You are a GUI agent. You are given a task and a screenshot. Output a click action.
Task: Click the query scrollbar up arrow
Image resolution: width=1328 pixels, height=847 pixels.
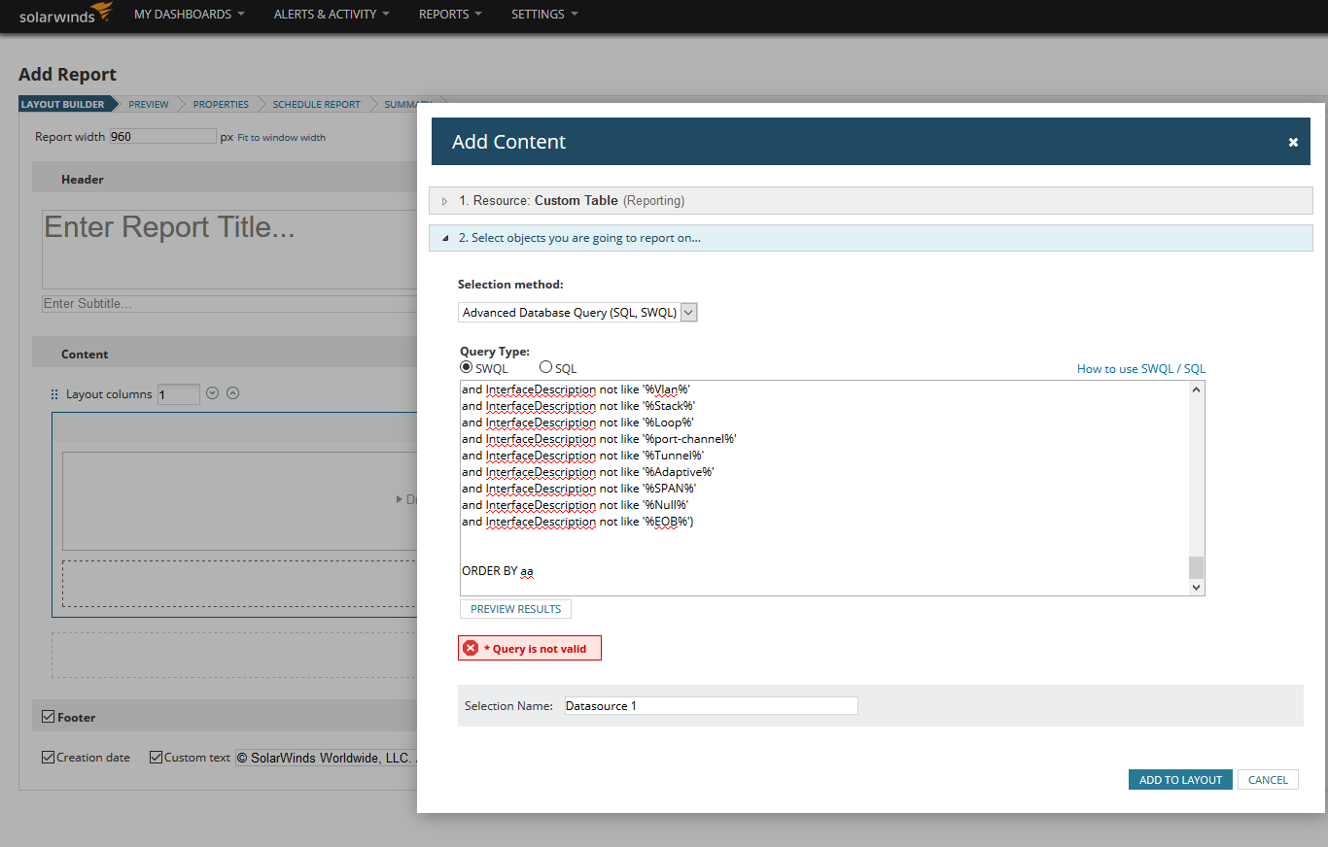(x=1197, y=389)
